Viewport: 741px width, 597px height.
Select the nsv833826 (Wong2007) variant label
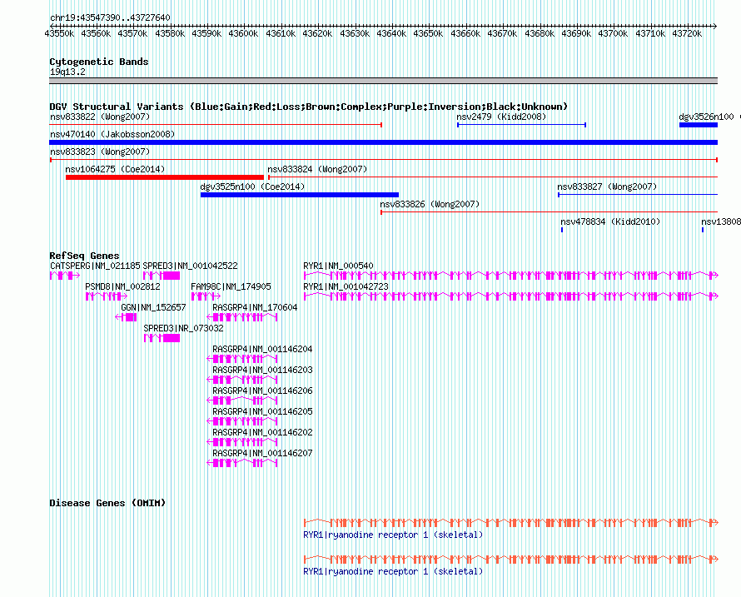(x=430, y=204)
